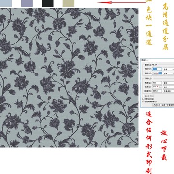Open the resolution unit dropdown
Viewport: 174px width, 174px height.
point(169,91)
